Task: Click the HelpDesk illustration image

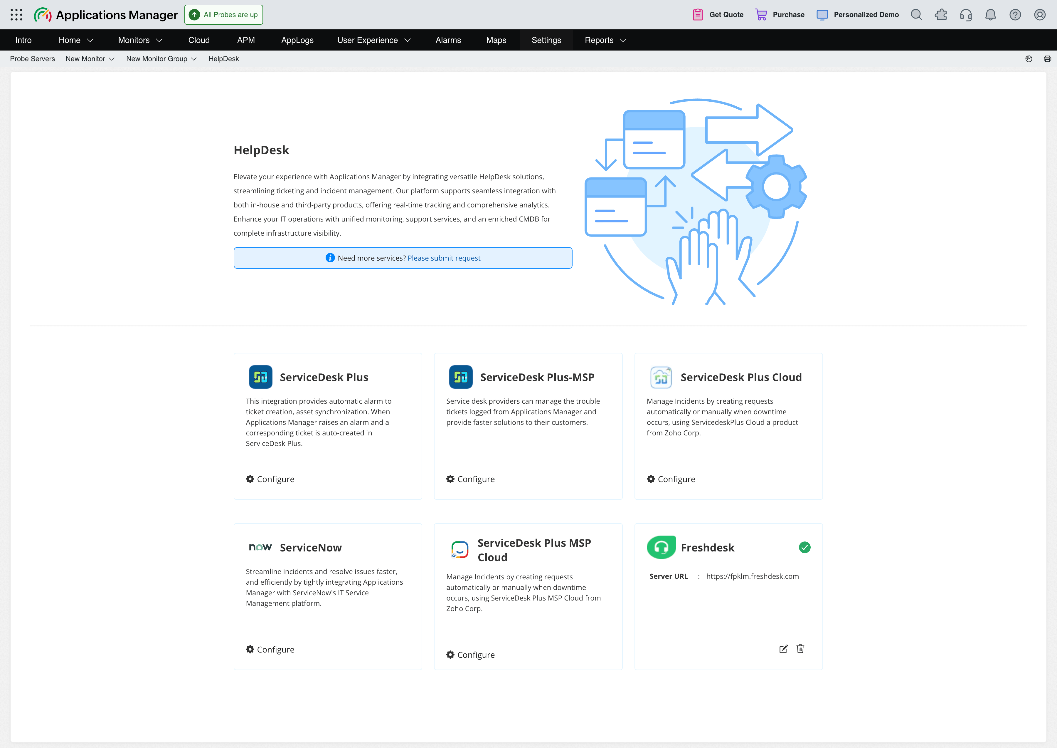Action: tap(696, 202)
